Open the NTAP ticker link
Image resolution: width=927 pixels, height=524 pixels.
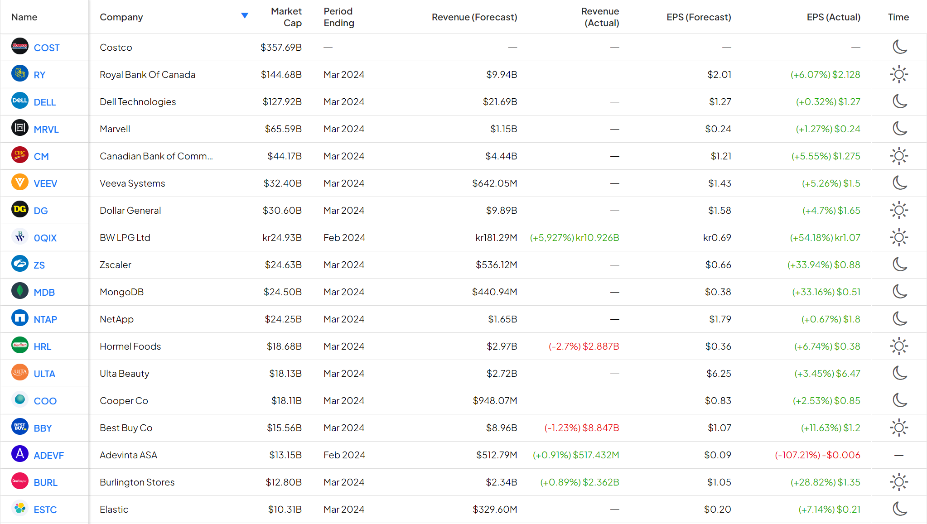pos(45,319)
